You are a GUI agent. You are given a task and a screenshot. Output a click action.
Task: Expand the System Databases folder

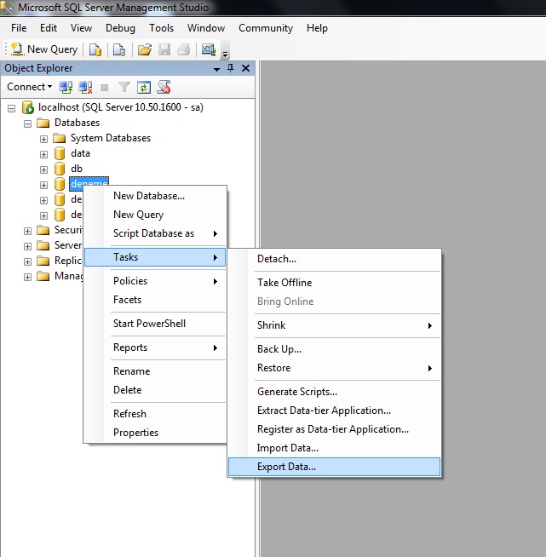(x=43, y=139)
